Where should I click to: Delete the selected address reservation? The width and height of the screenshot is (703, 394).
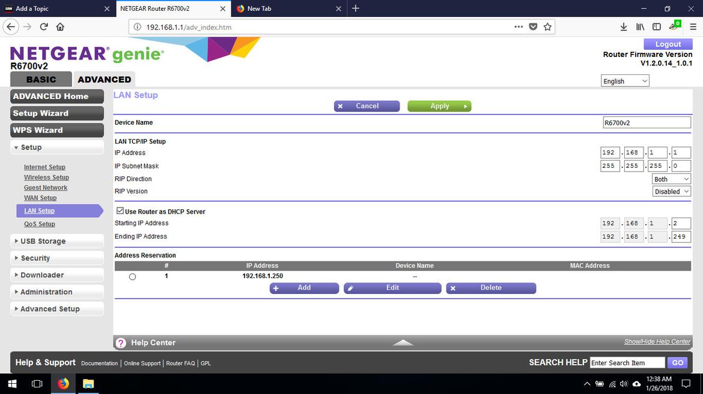click(x=491, y=288)
